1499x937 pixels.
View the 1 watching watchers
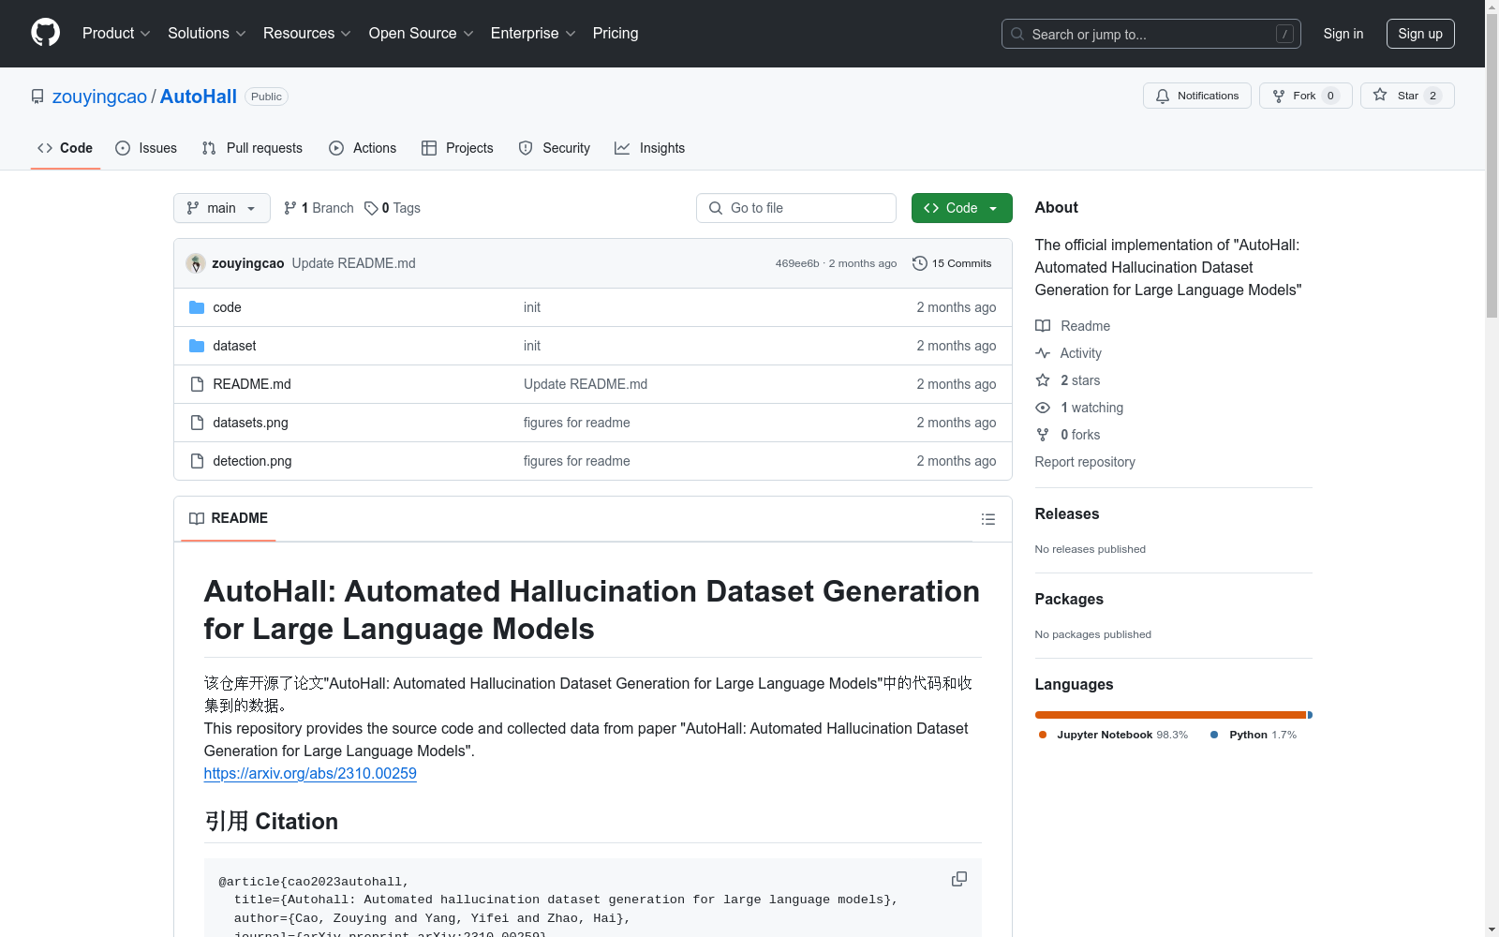(x=1091, y=408)
